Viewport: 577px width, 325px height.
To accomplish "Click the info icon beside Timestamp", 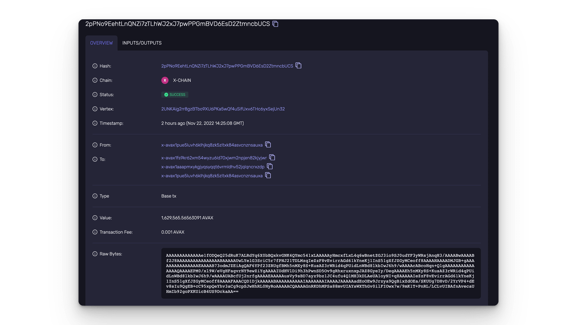I will click(95, 123).
